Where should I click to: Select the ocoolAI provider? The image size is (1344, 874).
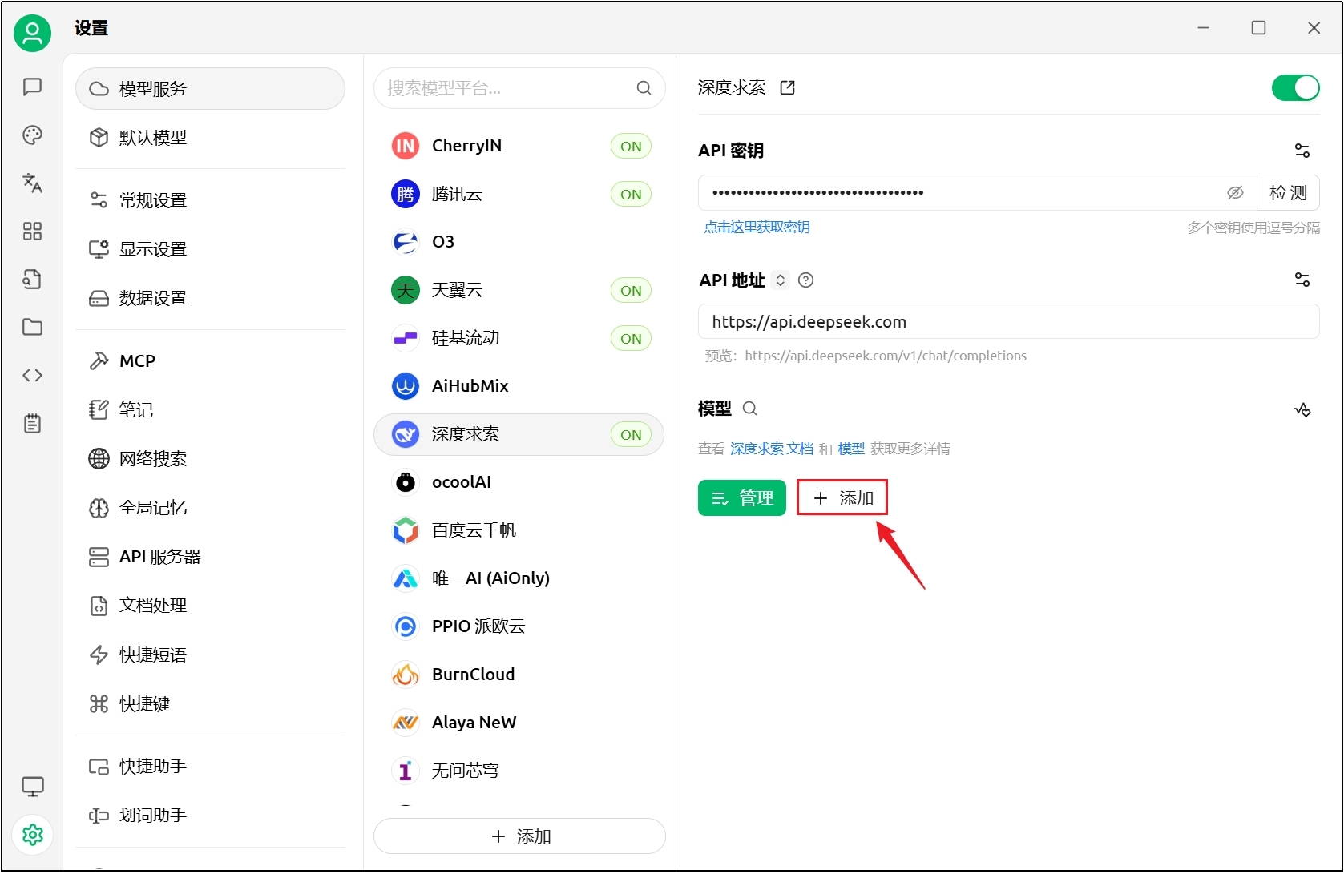pyautogui.click(x=519, y=482)
